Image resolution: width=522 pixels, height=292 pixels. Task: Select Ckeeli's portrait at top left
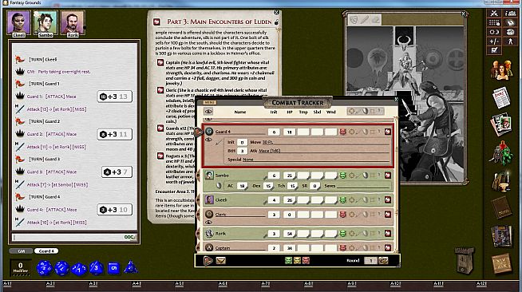(x=18, y=23)
